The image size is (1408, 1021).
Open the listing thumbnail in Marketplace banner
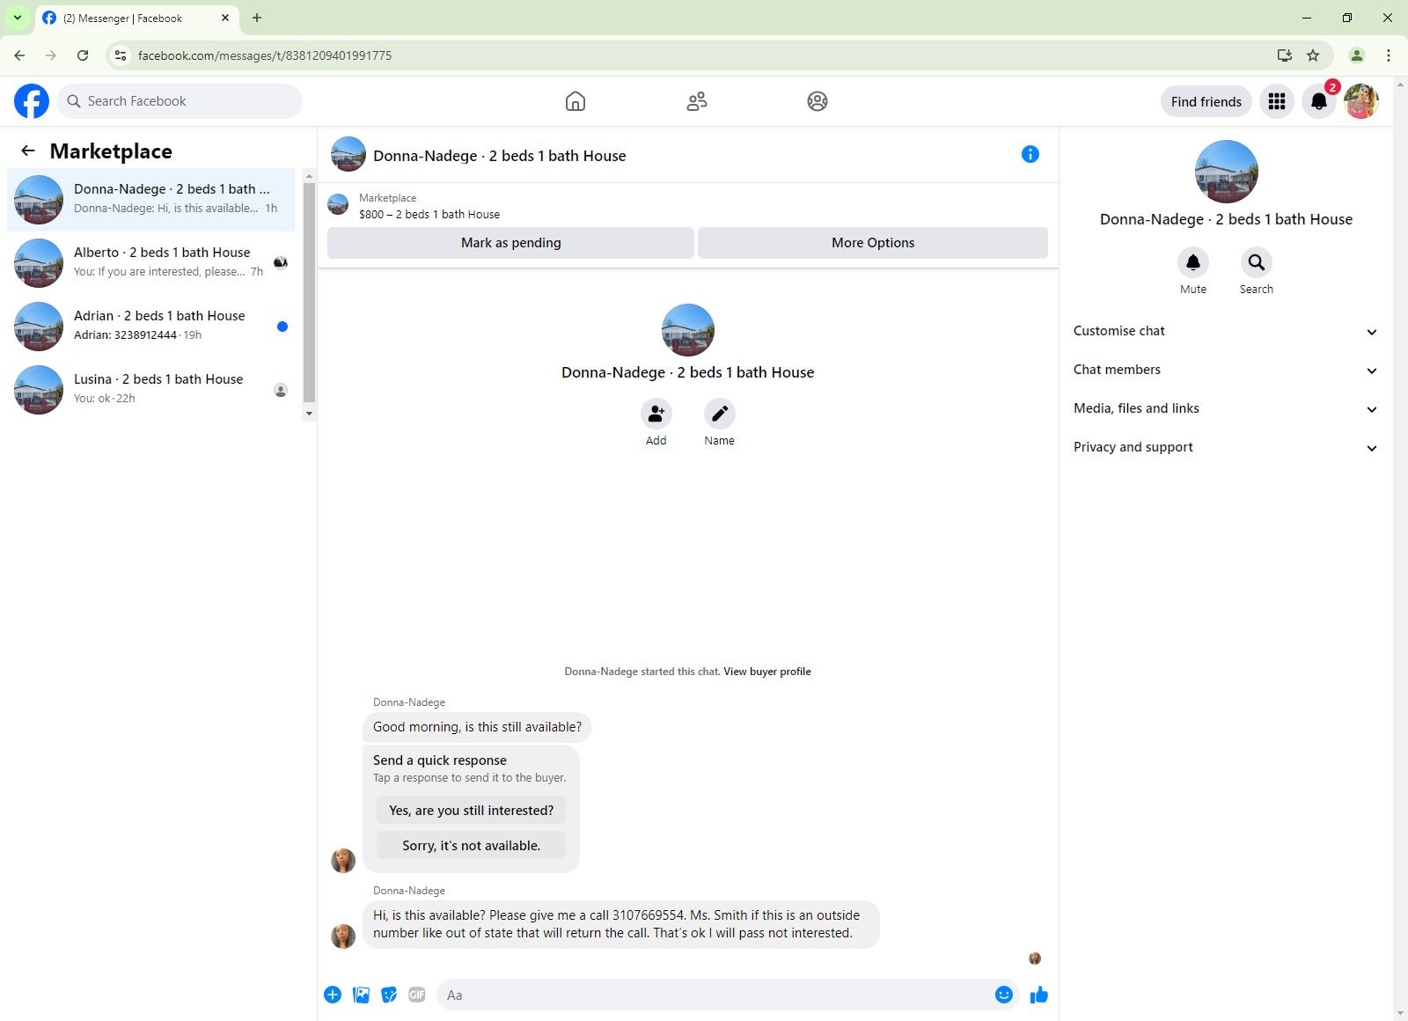338,205
